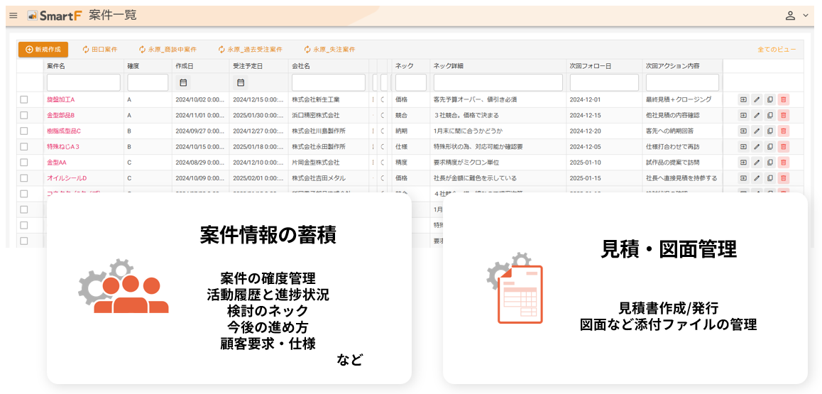The height and width of the screenshot is (394, 822).
Task: Edit the オイルシールD row with pencil
Action: tap(757, 178)
